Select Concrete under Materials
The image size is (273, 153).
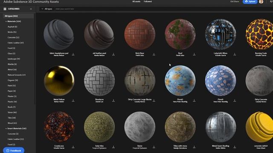click(x=13, y=37)
